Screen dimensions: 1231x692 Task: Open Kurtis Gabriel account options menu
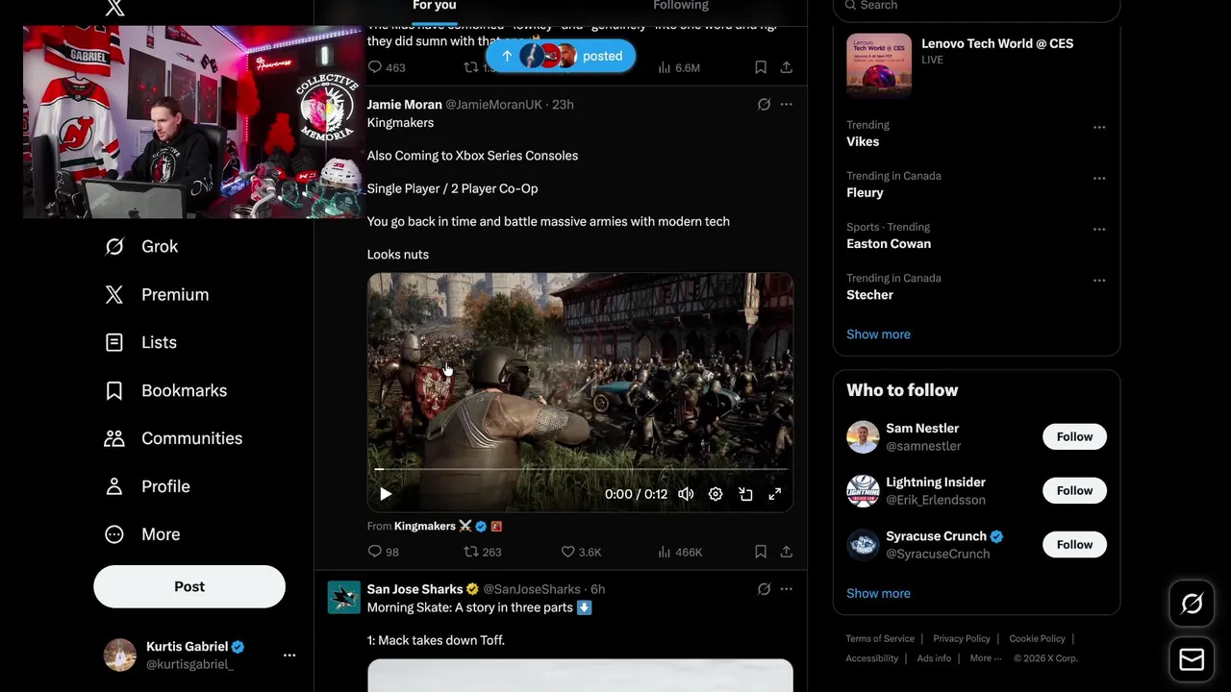[289, 655]
